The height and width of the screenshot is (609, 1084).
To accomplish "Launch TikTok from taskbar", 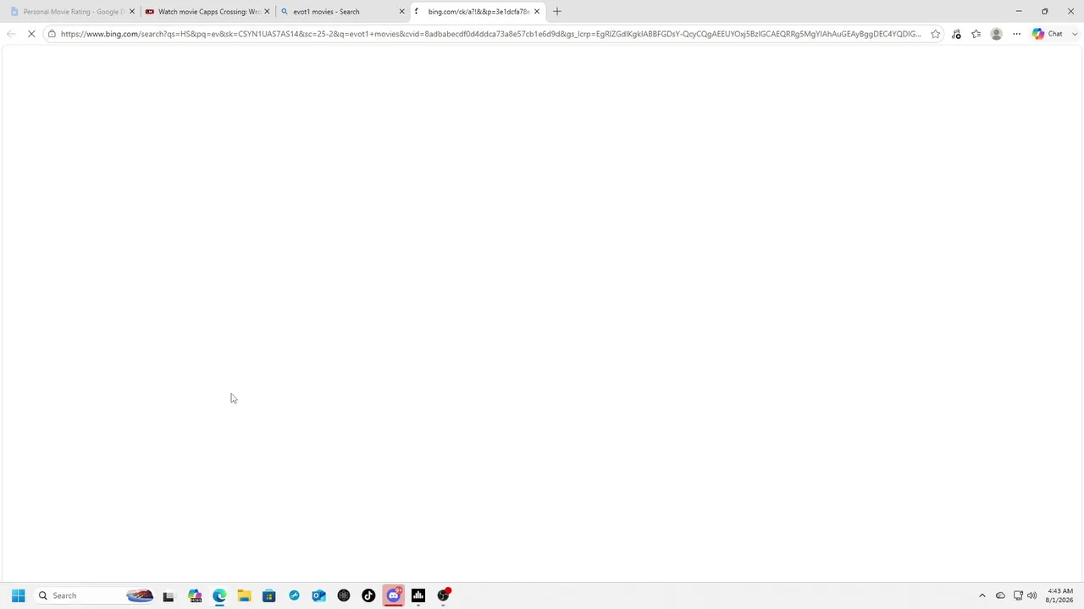I will pyautogui.click(x=368, y=595).
